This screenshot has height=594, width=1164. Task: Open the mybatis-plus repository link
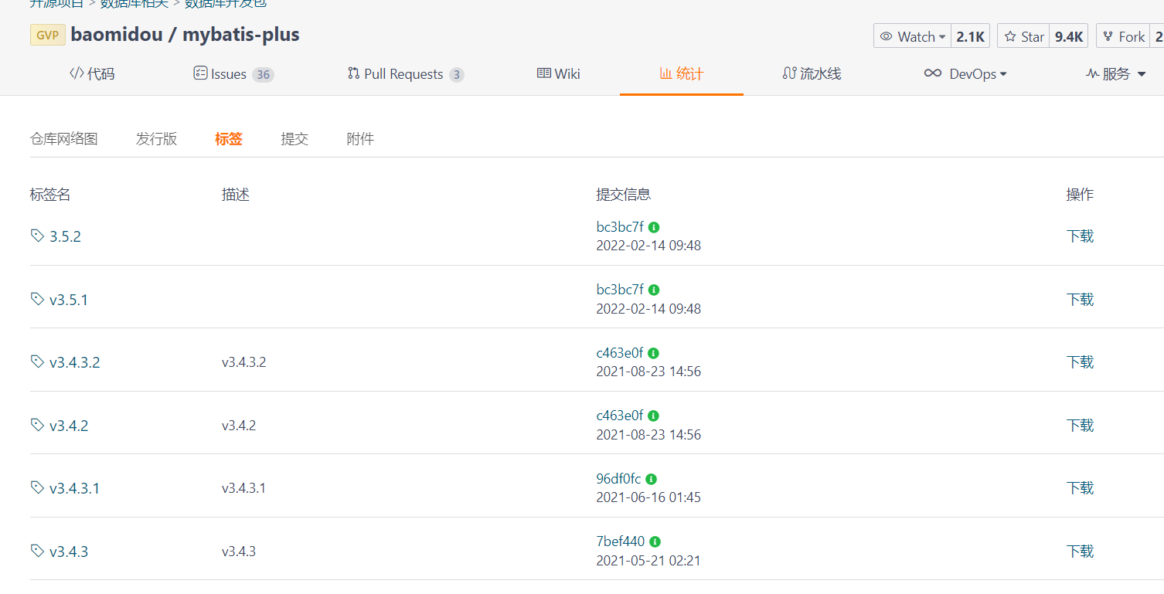[x=240, y=35]
